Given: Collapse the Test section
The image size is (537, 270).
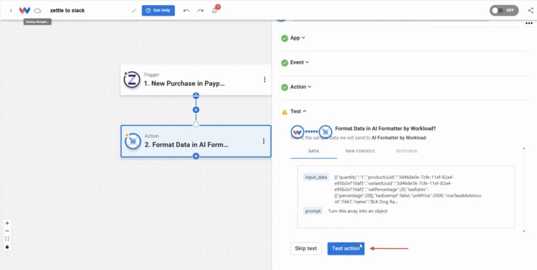Looking at the screenshot, I should 298,111.
